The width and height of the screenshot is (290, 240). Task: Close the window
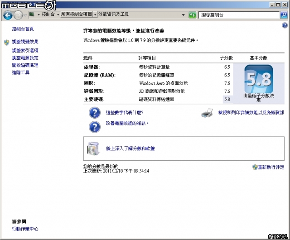(285, 5)
